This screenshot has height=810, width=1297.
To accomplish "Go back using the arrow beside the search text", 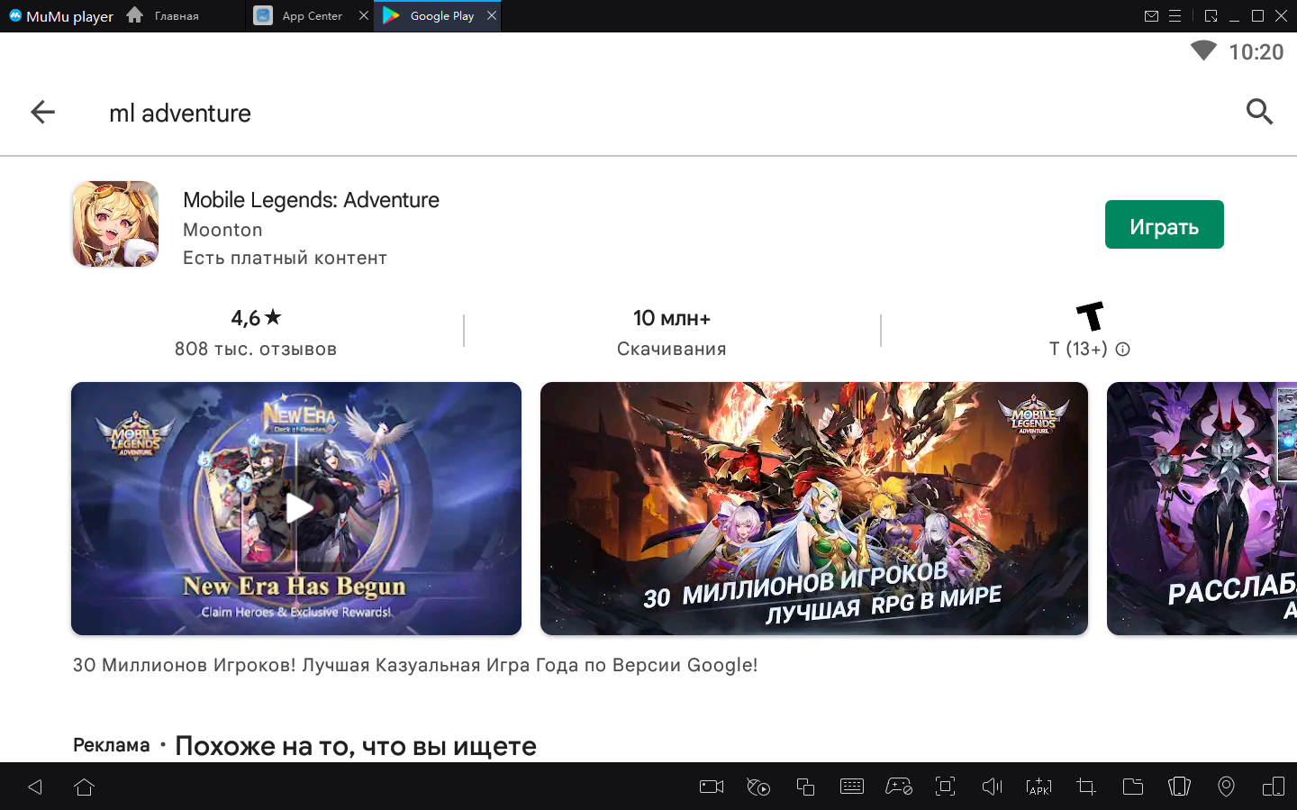I will [x=42, y=112].
